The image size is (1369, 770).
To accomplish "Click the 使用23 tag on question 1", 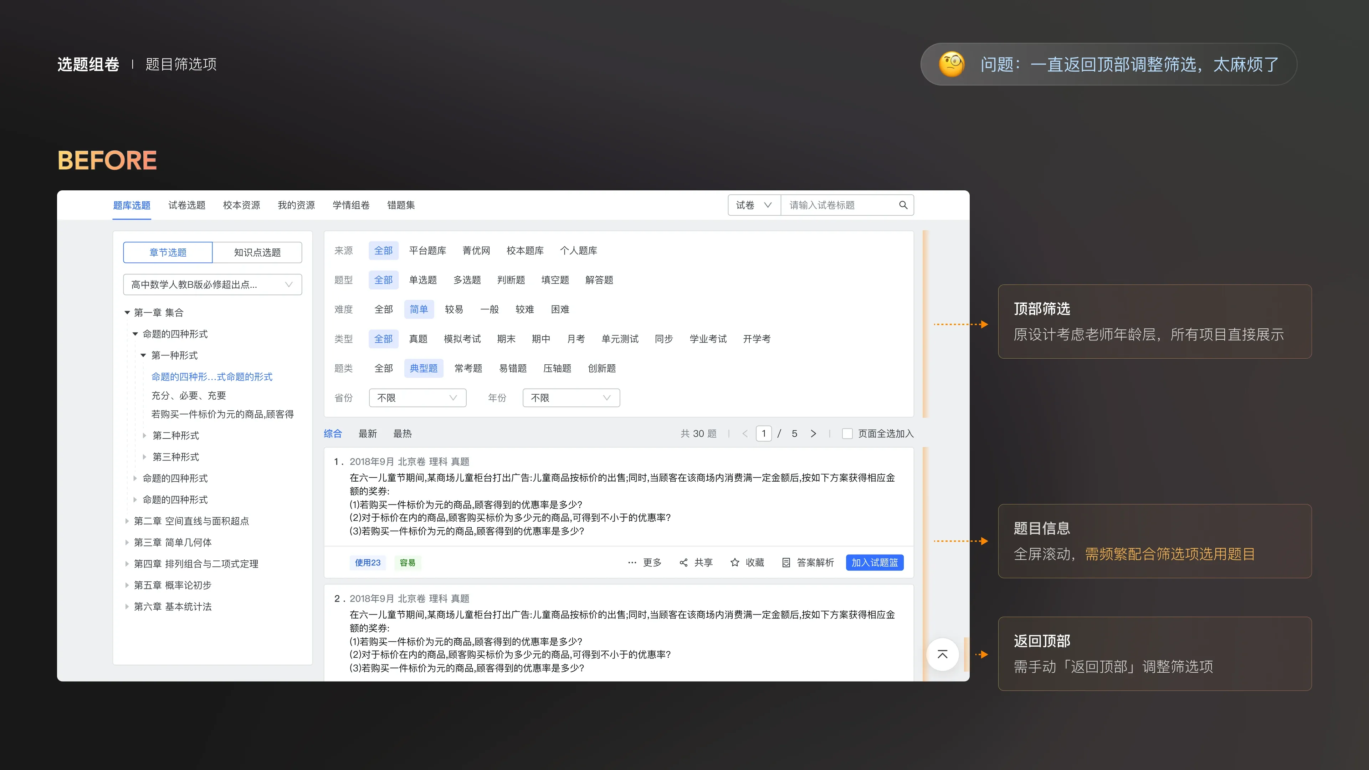I will click(x=368, y=563).
